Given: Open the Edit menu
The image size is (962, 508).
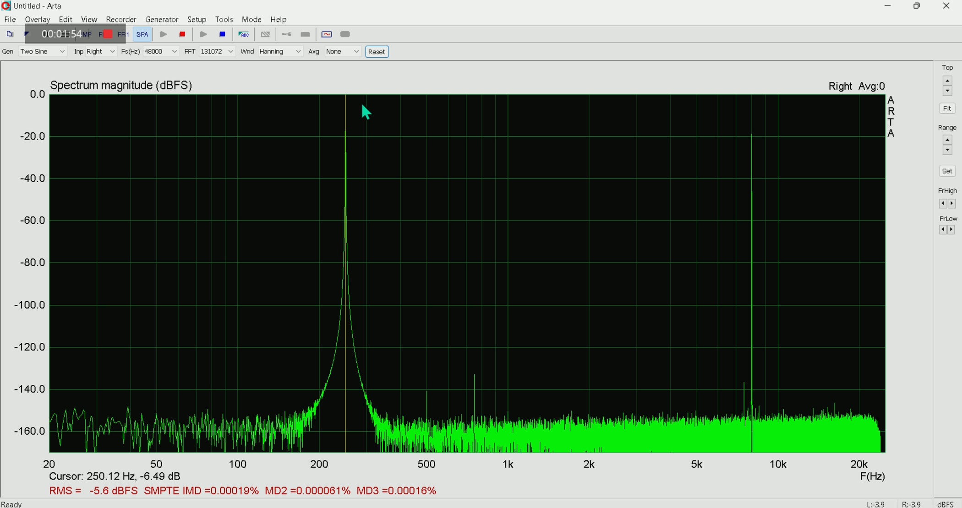Looking at the screenshot, I should (x=65, y=19).
